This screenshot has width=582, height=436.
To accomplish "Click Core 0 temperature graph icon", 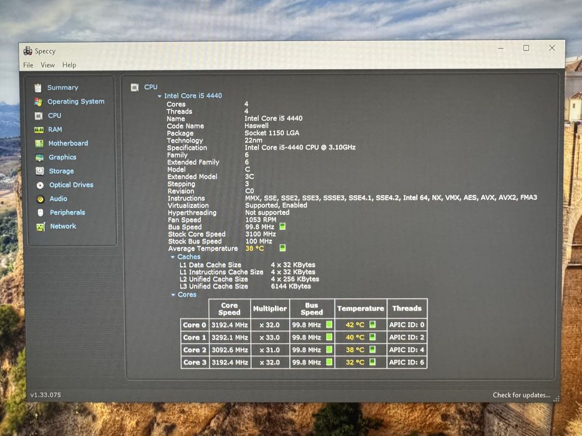I will coord(372,325).
